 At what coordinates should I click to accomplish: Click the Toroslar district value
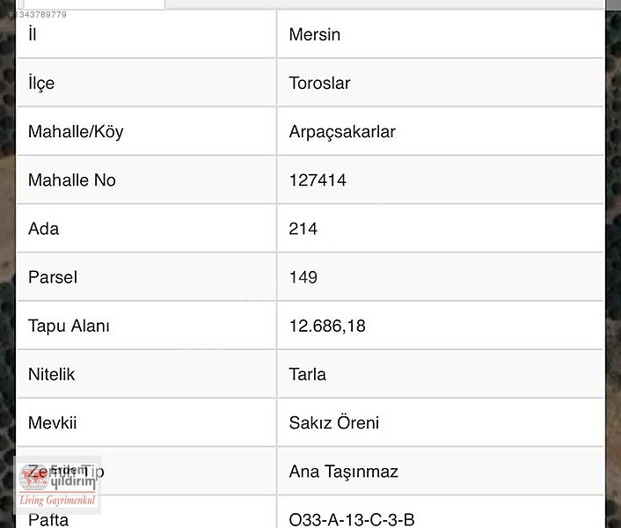[x=319, y=84]
